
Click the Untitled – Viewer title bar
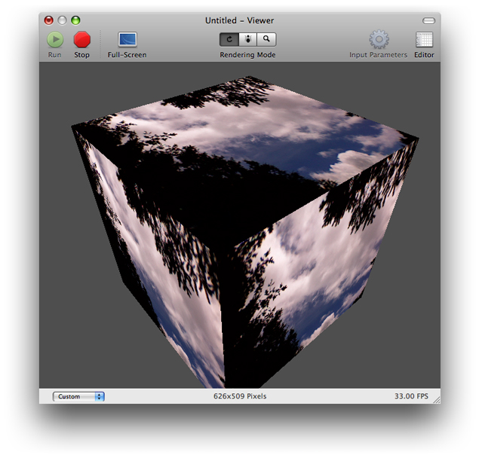(241, 20)
